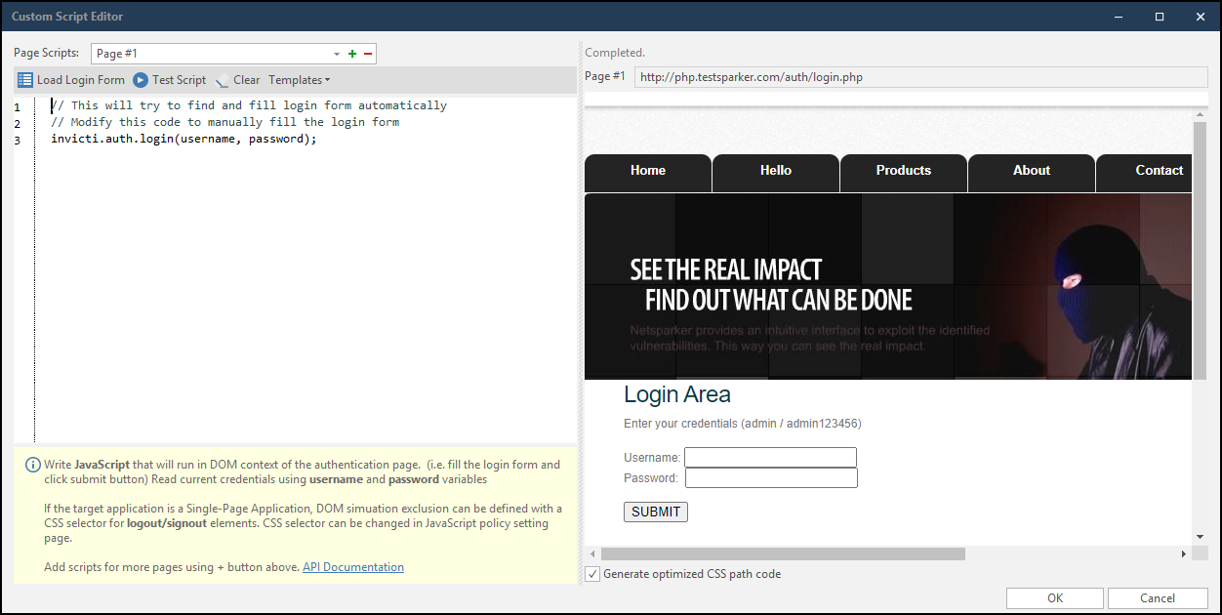Open the API Documentation link

point(352,566)
